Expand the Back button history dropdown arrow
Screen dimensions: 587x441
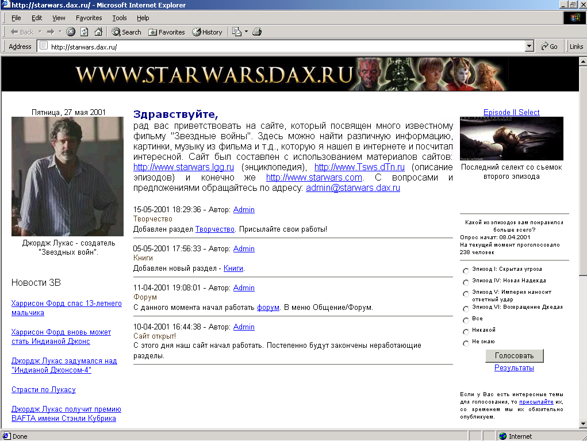[x=40, y=32]
